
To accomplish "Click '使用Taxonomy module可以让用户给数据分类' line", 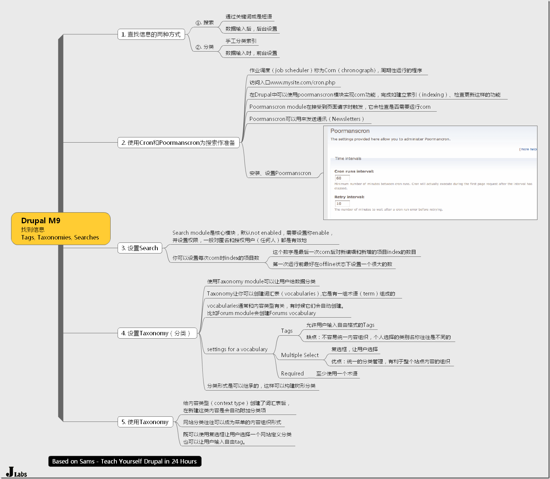I will coord(261,282).
